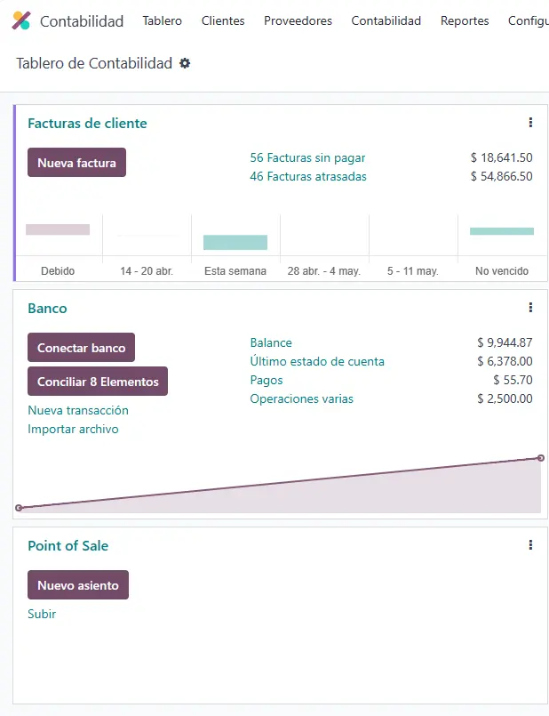The height and width of the screenshot is (716, 549).
Task: Open the Reportes menu
Action: pyautogui.click(x=465, y=21)
